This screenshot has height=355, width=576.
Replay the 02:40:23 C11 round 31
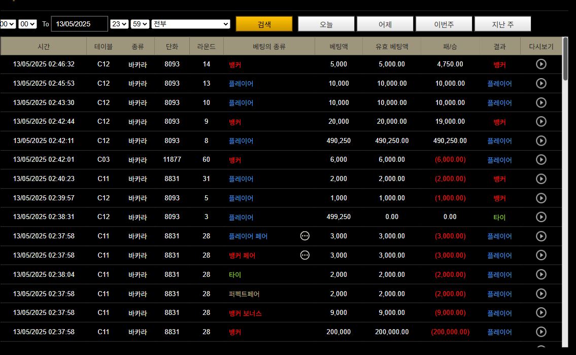541,179
